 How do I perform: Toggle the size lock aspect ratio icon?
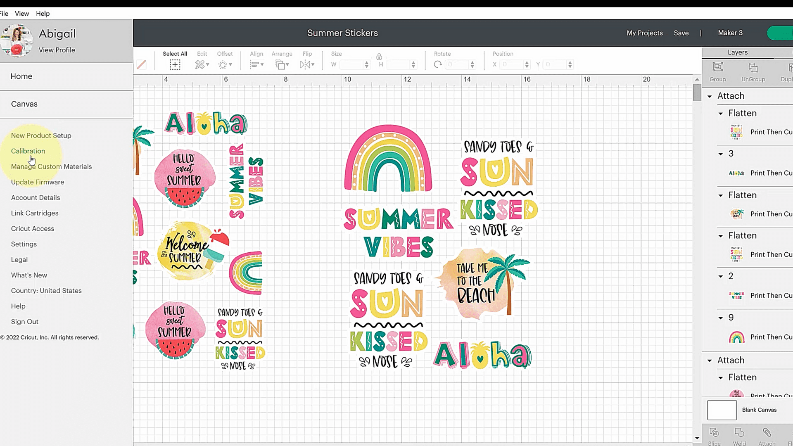[x=379, y=57]
